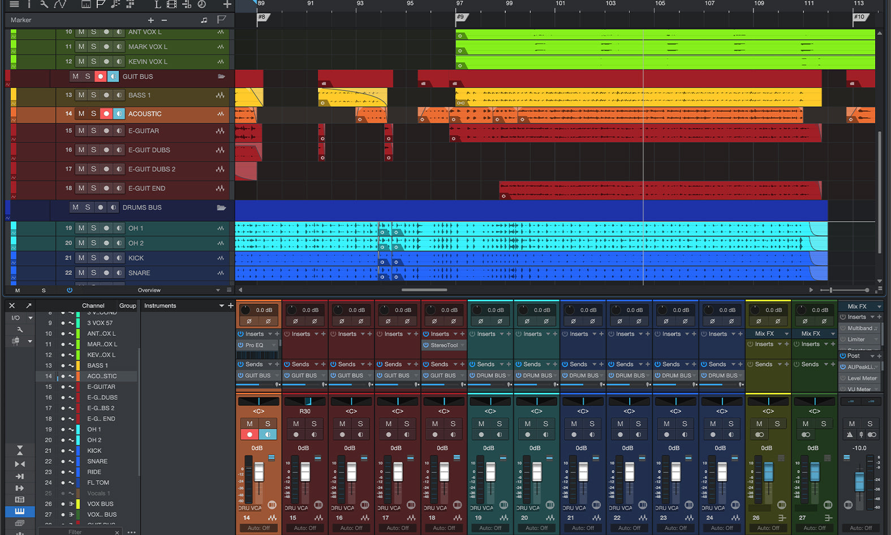Viewport: 891px width, 535px height.
Task: Click the tempo clock icon in top toolbar
Action: coord(201,4)
